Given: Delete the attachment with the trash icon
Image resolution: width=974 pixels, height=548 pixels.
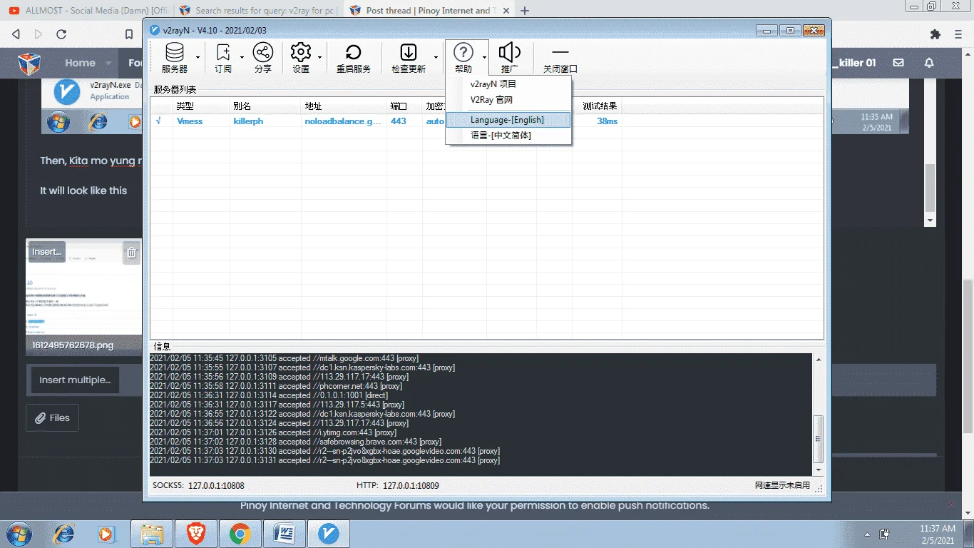Looking at the screenshot, I should click(131, 252).
